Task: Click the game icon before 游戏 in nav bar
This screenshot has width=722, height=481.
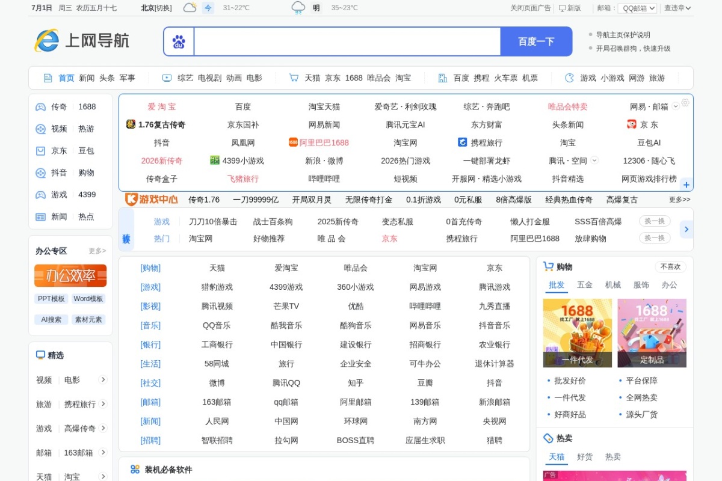Action: coord(570,78)
